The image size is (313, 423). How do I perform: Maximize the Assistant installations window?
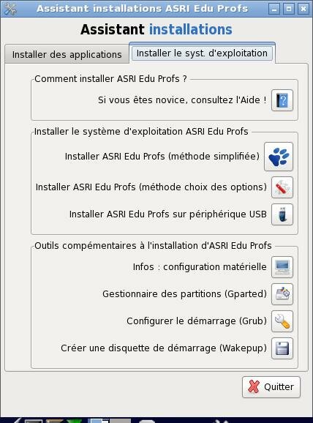point(289,9)
